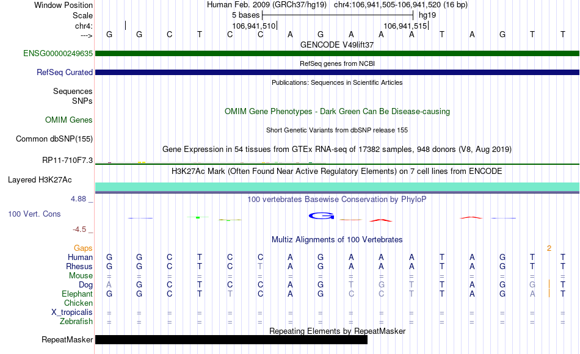Click the ENSG00000249635 gene label
The image size is (580, 354).
click(x=58, y=54)
